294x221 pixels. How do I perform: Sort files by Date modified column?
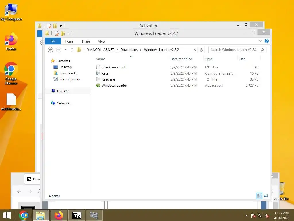coord(181,59)
